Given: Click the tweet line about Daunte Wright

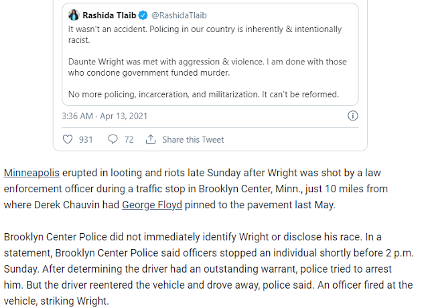Looking at the screenshot, I should [x=207, y=62].
